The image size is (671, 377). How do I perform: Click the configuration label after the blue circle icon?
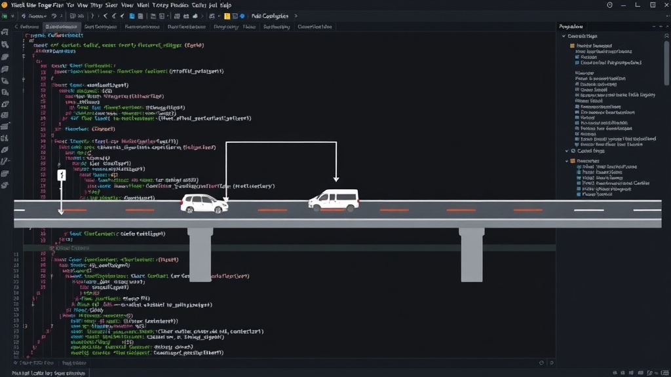(270, 16)
